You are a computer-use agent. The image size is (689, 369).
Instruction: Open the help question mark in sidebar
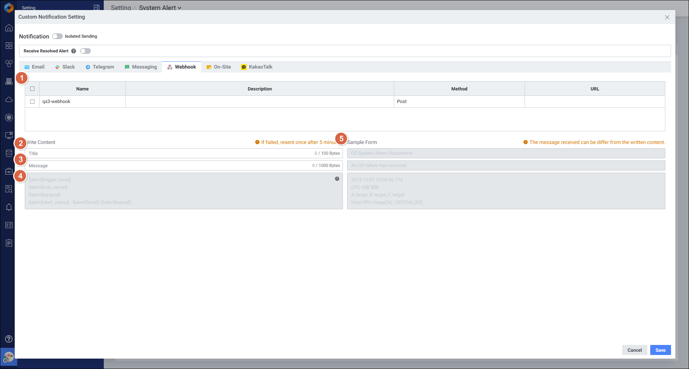pos(9,339)
